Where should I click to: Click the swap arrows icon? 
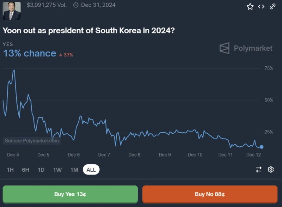[259, 170]
